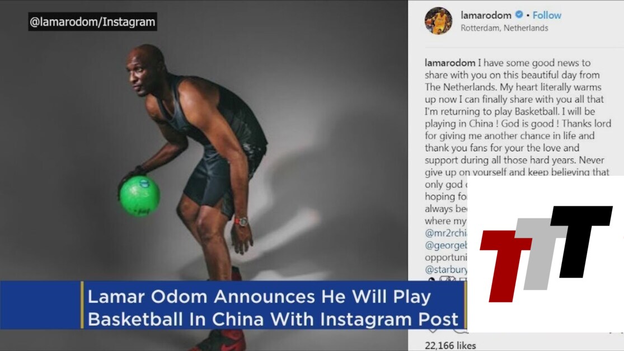Image resolution: width=624 pixels, height=351 pixels.
Task: Click the blue verified badge beside lamarodom
Action: (x=519, y=15)
